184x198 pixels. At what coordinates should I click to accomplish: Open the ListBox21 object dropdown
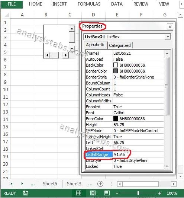(168, 37)
